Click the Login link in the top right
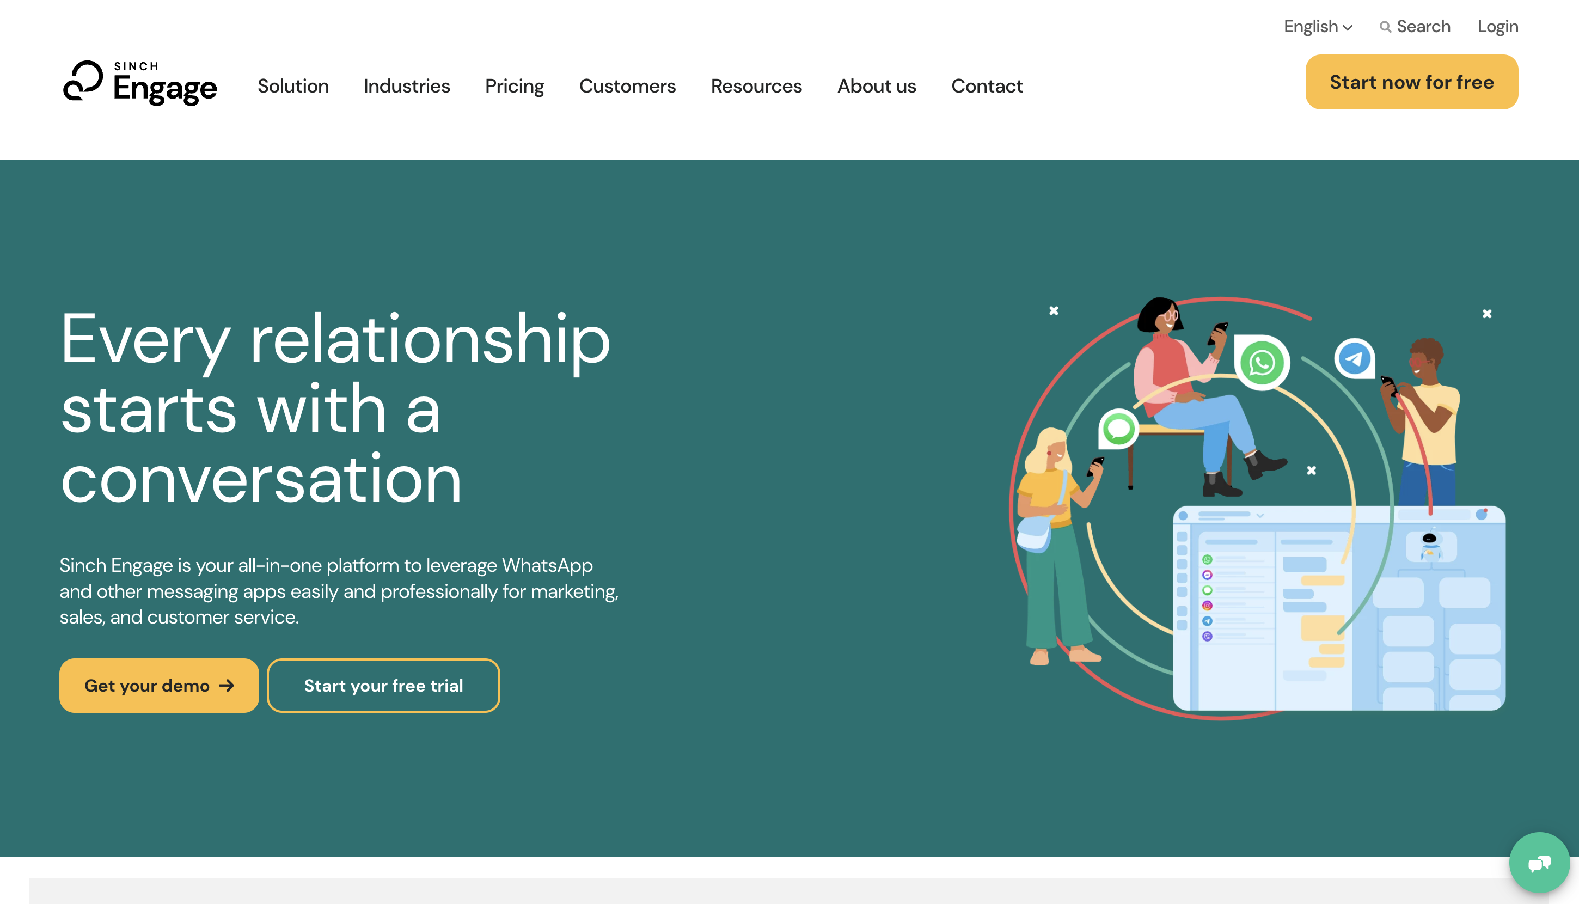 [1498, 26]
